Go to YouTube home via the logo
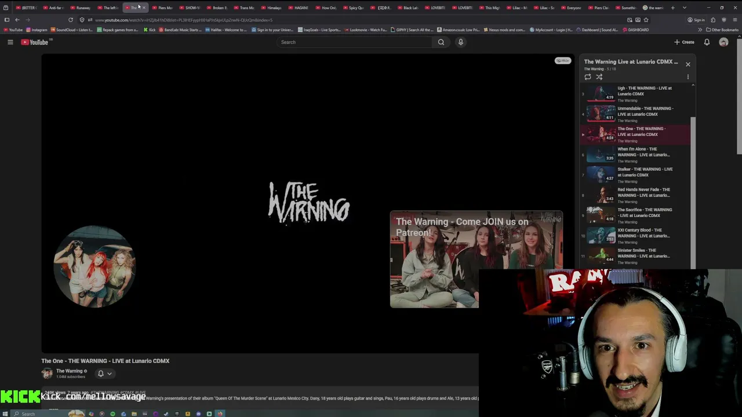Viewport: 742px width, 417px height. (x=35, y=42)
